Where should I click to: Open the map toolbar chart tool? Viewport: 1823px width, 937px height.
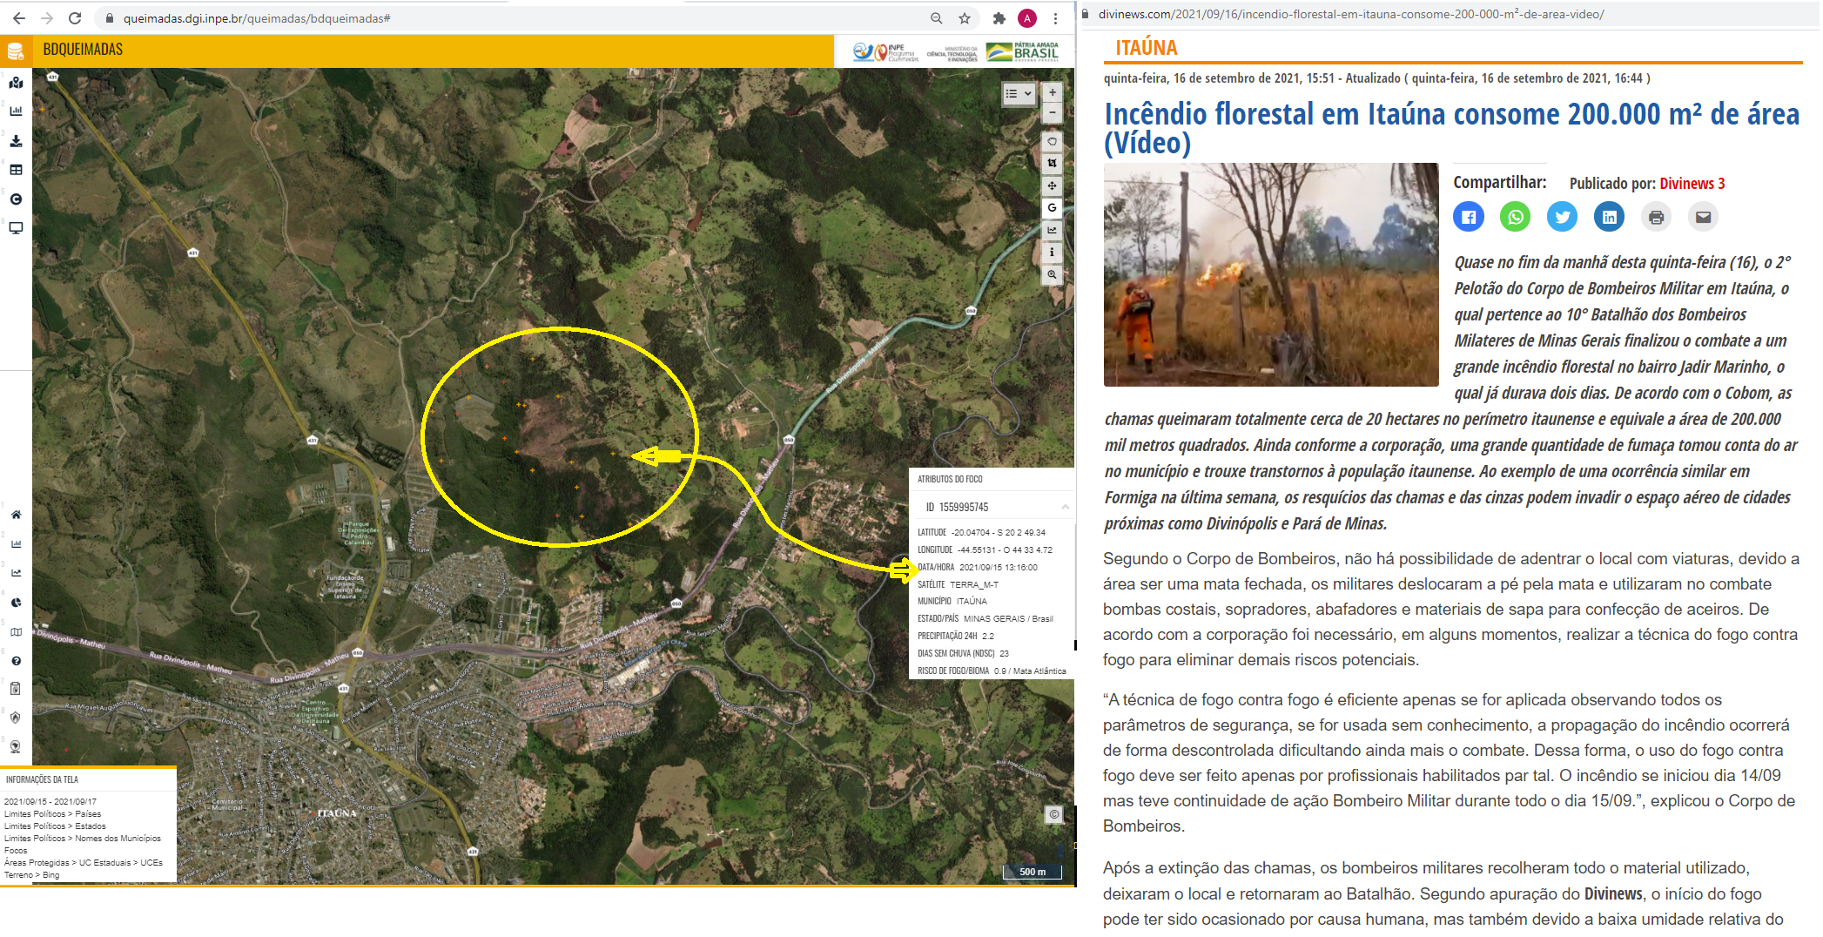(1053, 230)
